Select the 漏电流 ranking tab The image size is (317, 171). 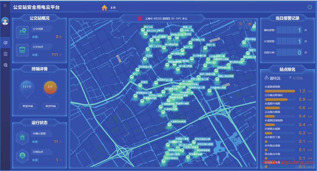pos(273,78)
